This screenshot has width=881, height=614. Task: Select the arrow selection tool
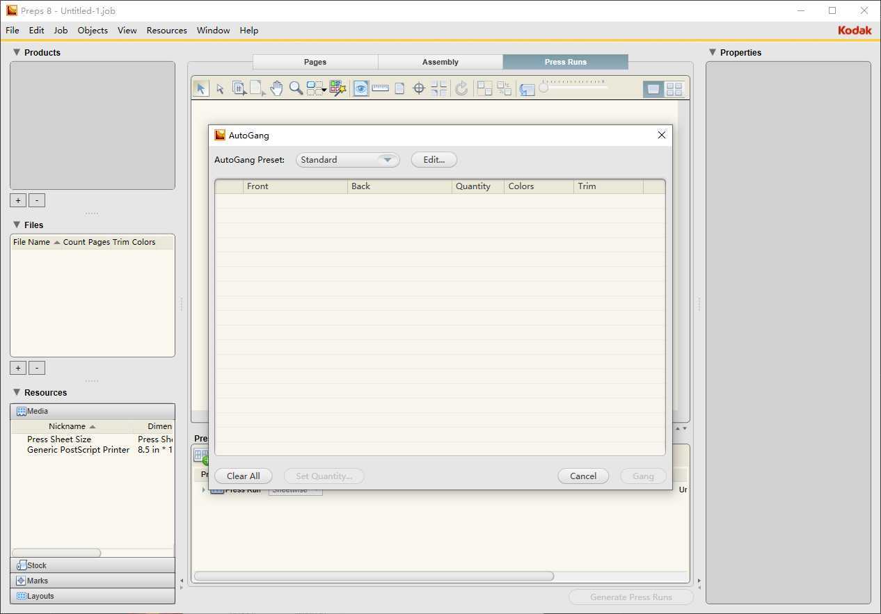point(200,88)
